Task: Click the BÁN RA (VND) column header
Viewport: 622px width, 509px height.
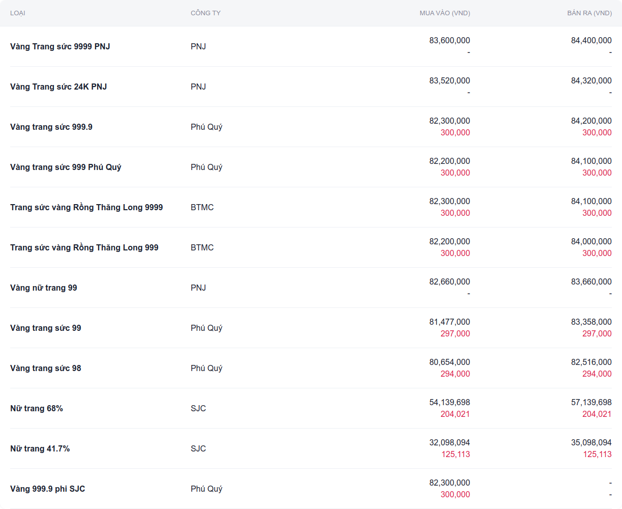Action: pos(589,13)
